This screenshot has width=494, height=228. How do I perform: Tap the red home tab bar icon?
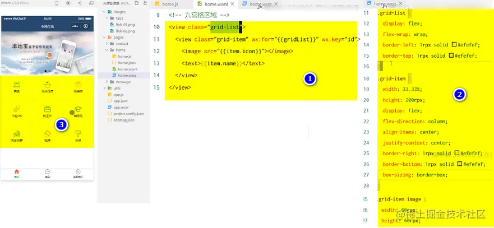pyautogui.click(x=17, y=171)
